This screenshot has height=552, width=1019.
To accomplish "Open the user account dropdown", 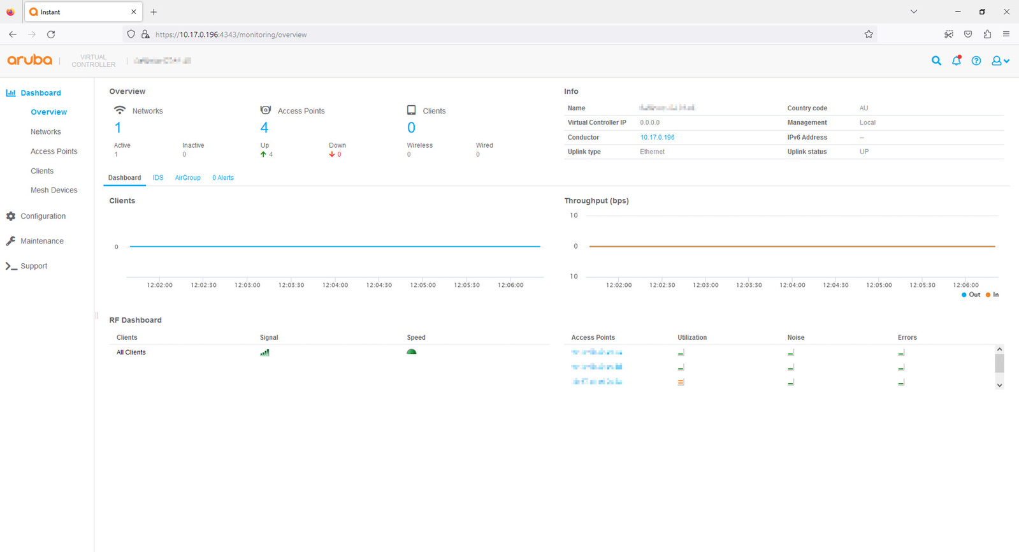I will point(1000,61).
